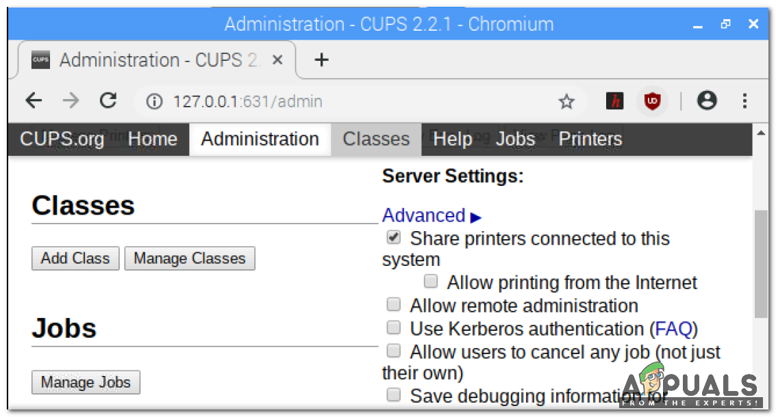
Task: Reload the page with refresh icon
Action: 108,101
